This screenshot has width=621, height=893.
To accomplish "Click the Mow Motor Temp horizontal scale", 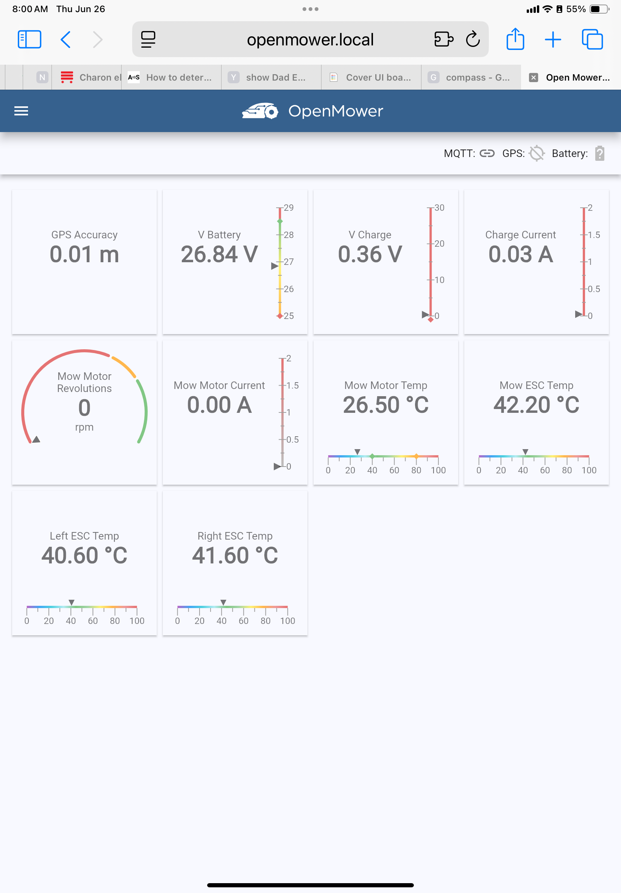I will click(385, 462).
